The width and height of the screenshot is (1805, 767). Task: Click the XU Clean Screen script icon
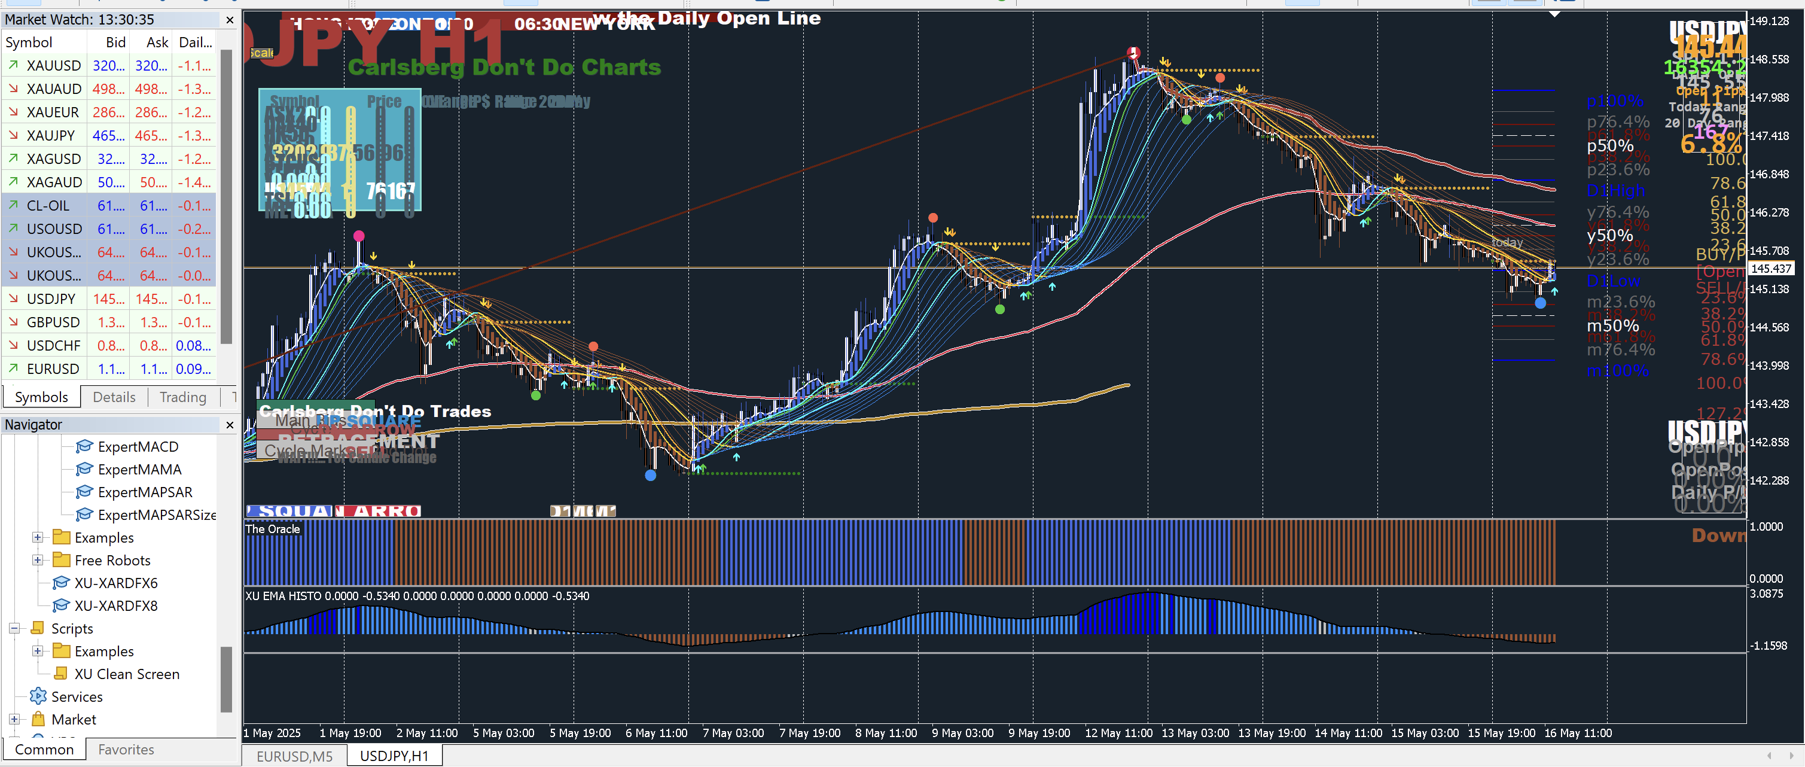tap(61, 674)
